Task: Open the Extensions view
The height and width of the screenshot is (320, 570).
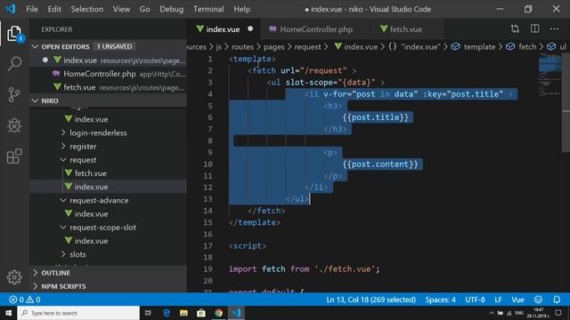Action: click(14, 156)
